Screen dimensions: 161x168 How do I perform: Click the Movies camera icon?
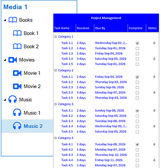click(x=13, y=60)
